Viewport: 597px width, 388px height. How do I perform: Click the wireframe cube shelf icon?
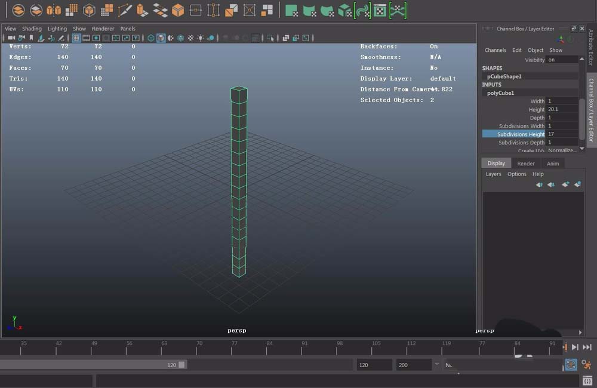89,10
